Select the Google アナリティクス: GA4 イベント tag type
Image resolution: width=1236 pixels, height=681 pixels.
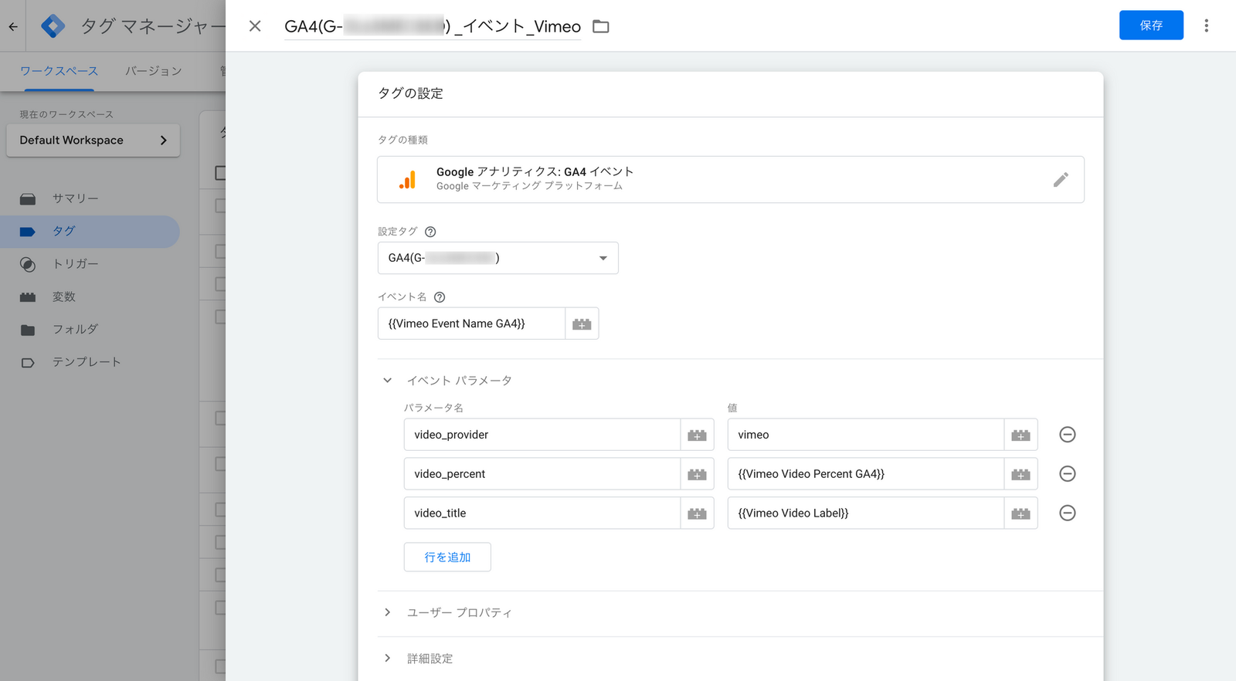click(x=730, y=179)
